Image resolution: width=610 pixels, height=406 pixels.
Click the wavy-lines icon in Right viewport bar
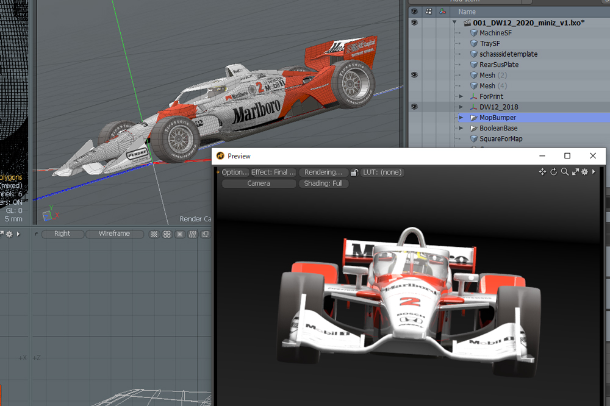click(193, 234)
